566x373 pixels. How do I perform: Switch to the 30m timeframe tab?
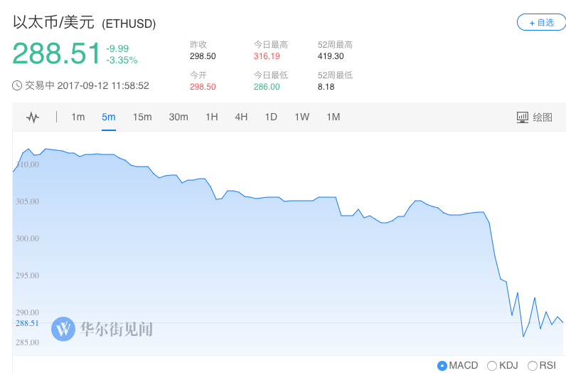pos(178,117)
